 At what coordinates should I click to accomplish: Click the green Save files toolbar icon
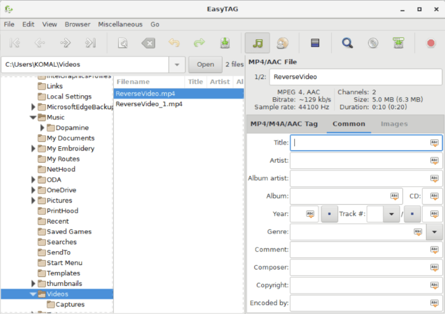(x=224, y=43)
